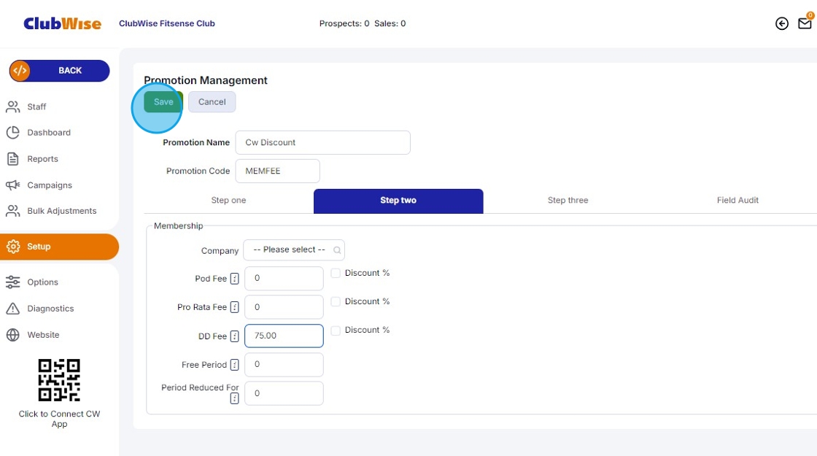This screenshot has width=817, height=456.
Task: Click the DD Fee field showing 75.00
Action: point(284,336)
